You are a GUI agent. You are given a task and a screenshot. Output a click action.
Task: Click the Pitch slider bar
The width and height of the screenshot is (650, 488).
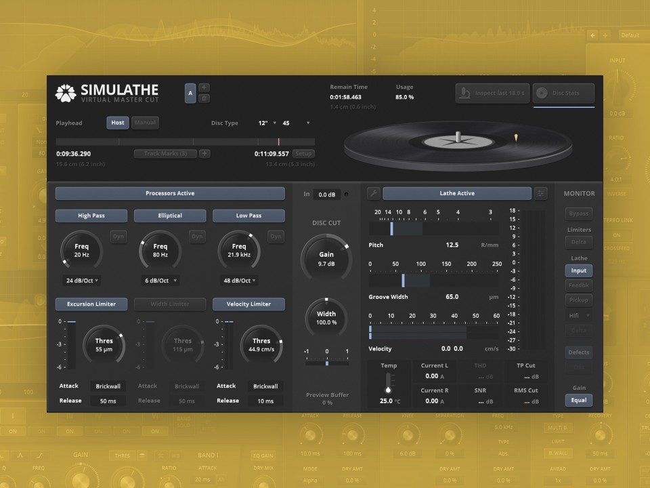click(x=433, y=228)
